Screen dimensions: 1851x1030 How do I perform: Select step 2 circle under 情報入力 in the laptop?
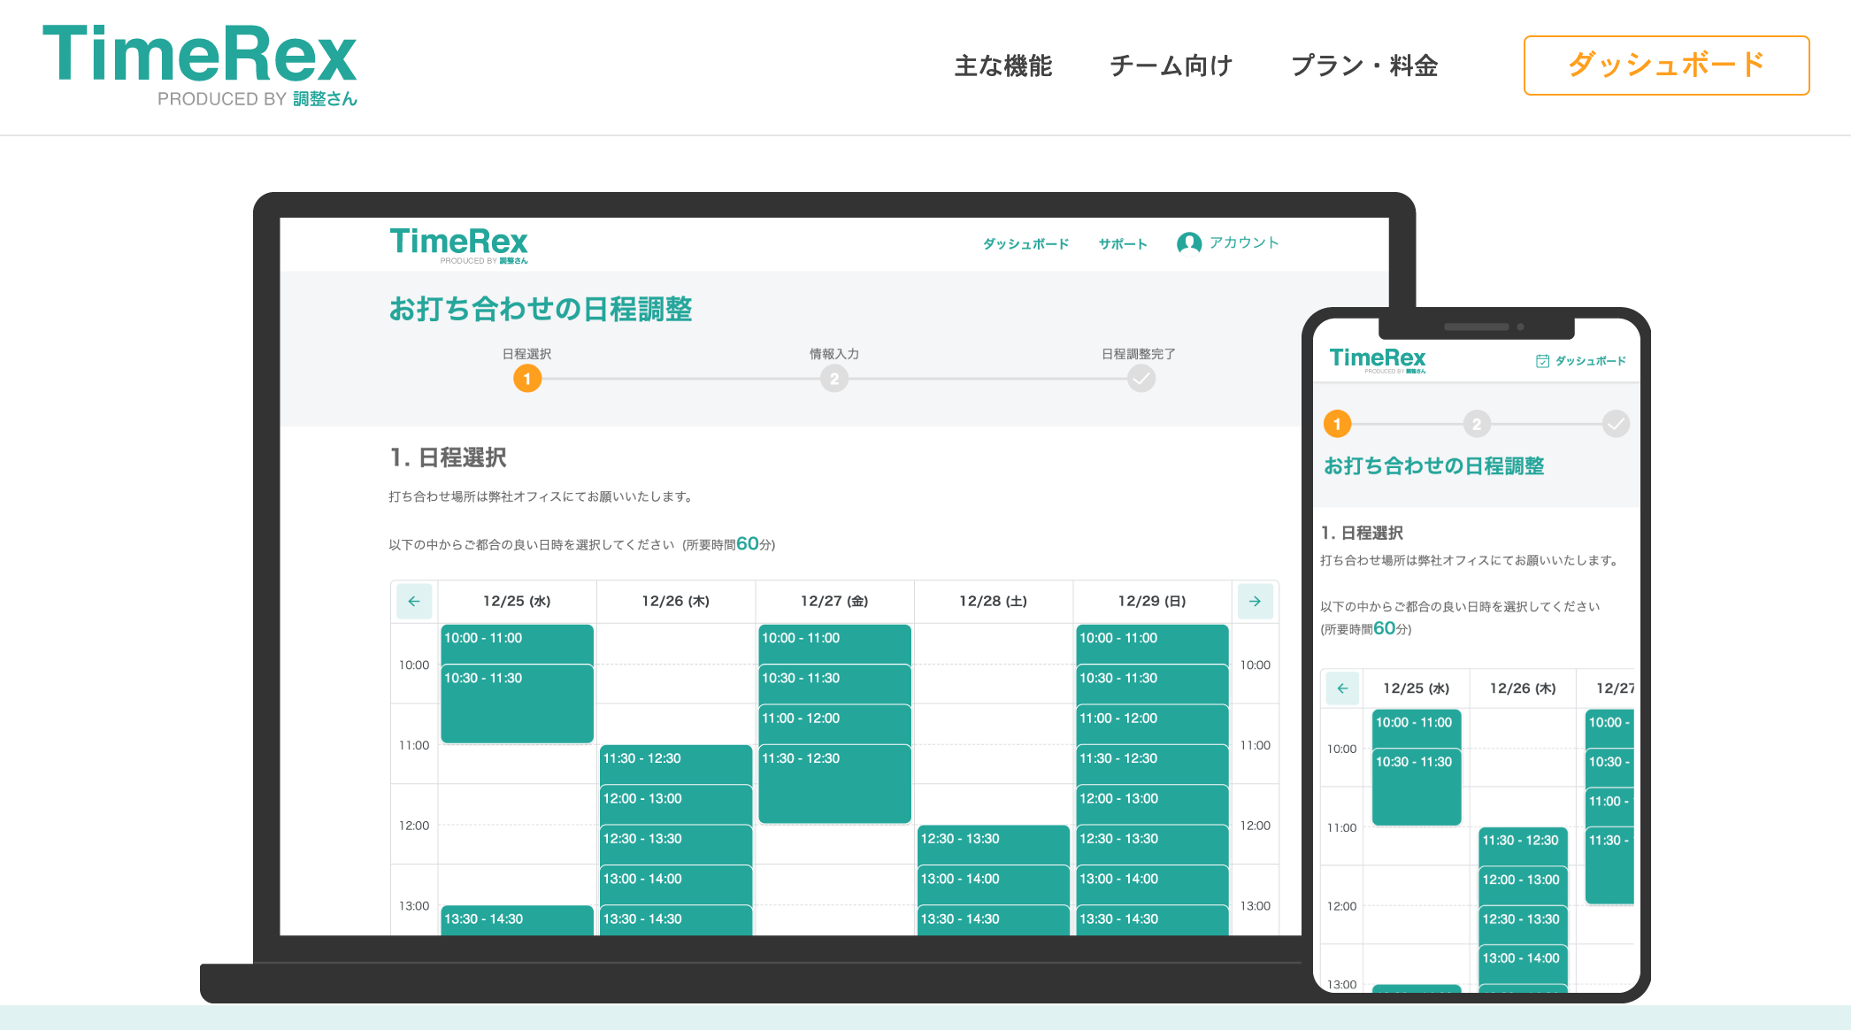tap(833, 379)
